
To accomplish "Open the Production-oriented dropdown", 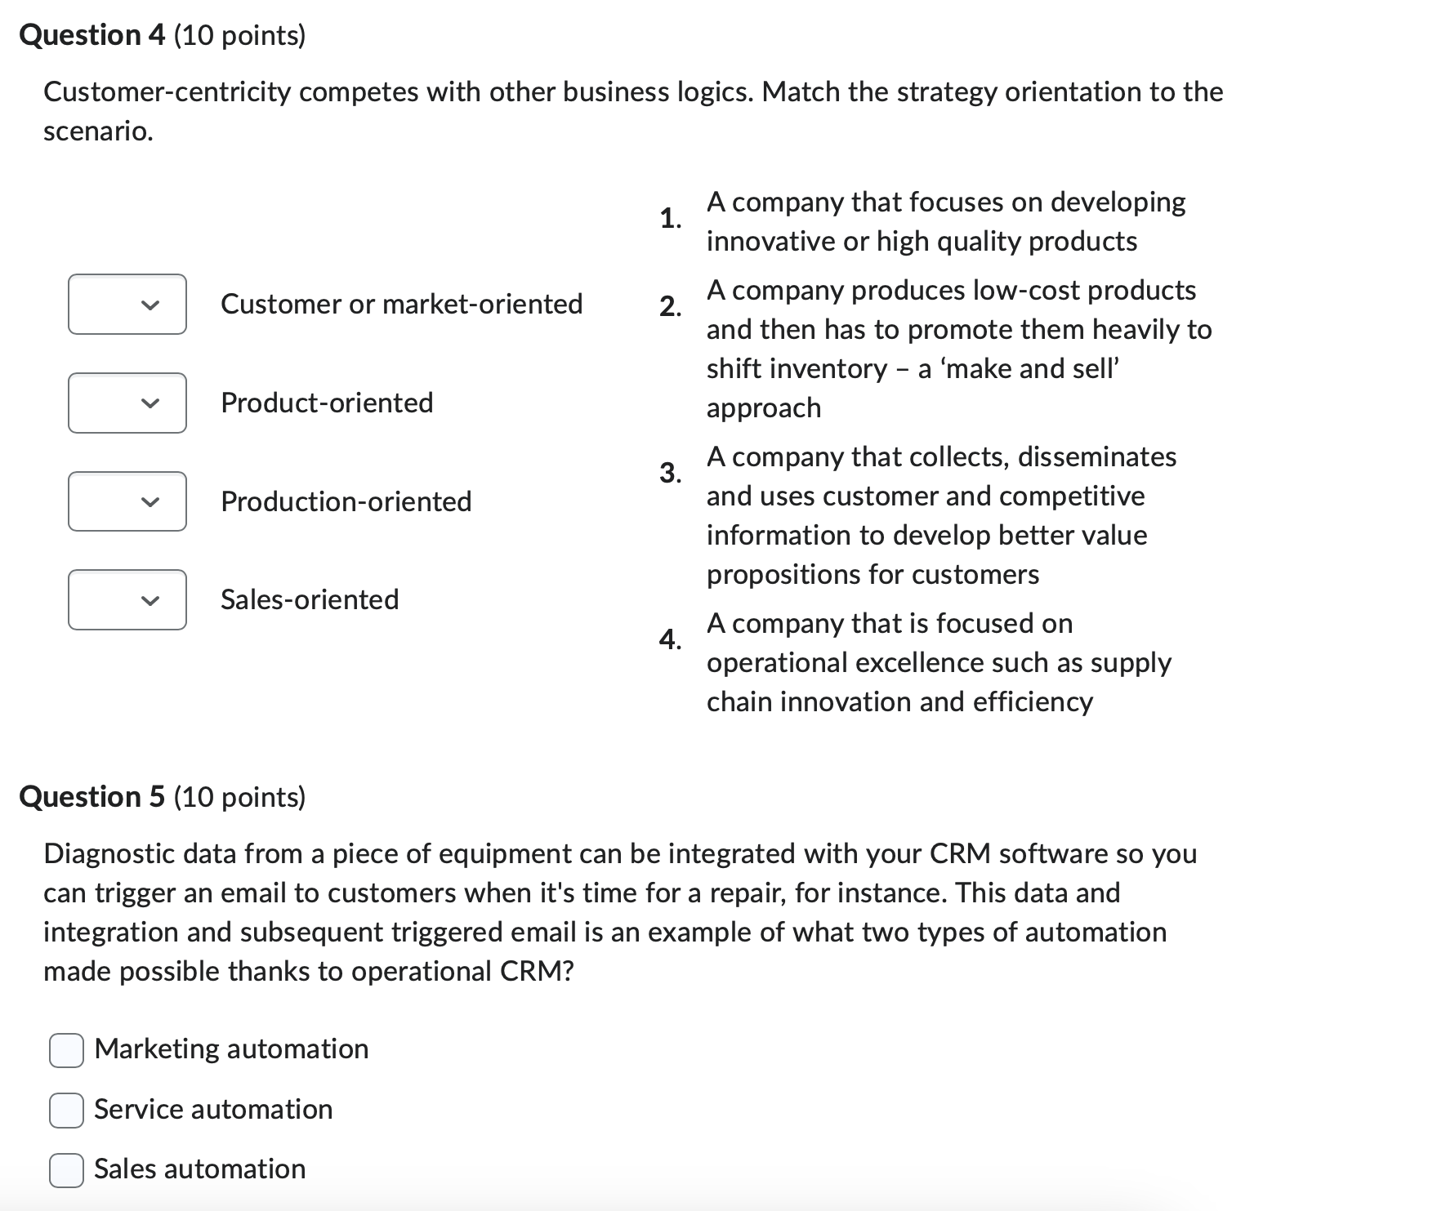I will (127, 501).
